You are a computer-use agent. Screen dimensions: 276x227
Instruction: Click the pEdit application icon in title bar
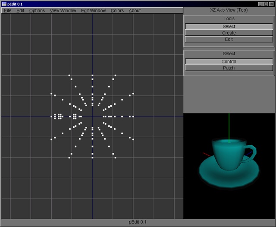[4, 3]
